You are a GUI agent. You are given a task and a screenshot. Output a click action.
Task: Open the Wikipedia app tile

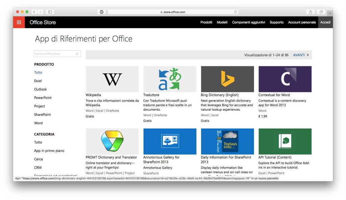(x=112, y=79)
